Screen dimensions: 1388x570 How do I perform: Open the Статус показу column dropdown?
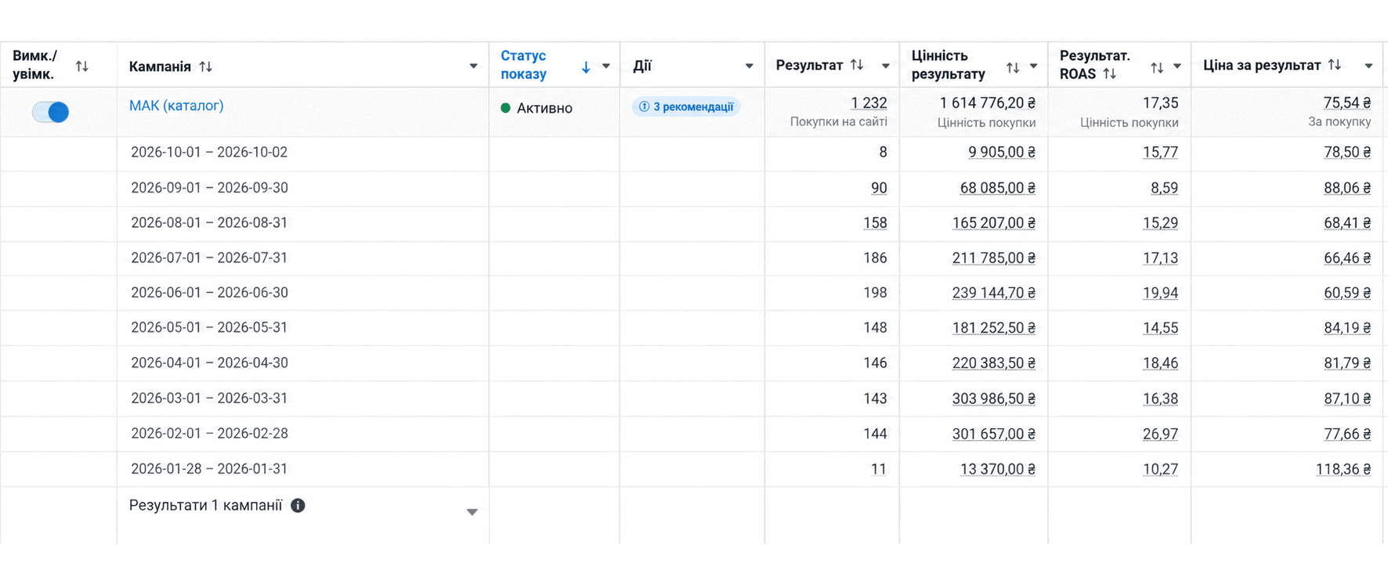(606, 67)
